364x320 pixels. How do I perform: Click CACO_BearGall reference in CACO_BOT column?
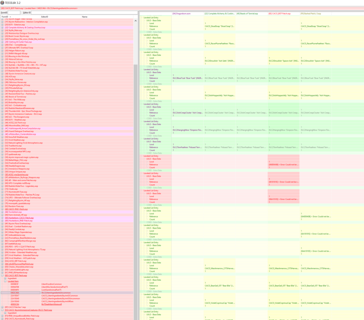[x=284, y=285]
